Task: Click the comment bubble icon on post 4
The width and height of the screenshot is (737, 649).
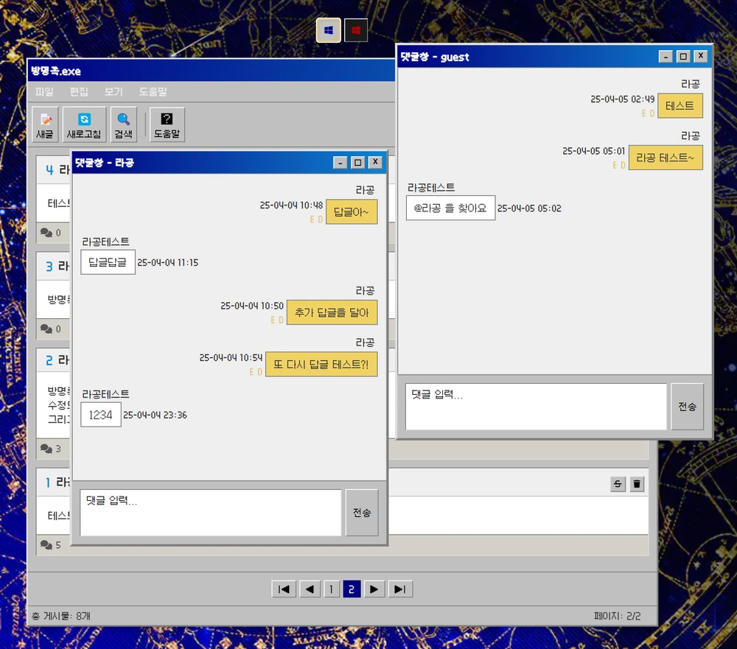Action: [46, 233]
